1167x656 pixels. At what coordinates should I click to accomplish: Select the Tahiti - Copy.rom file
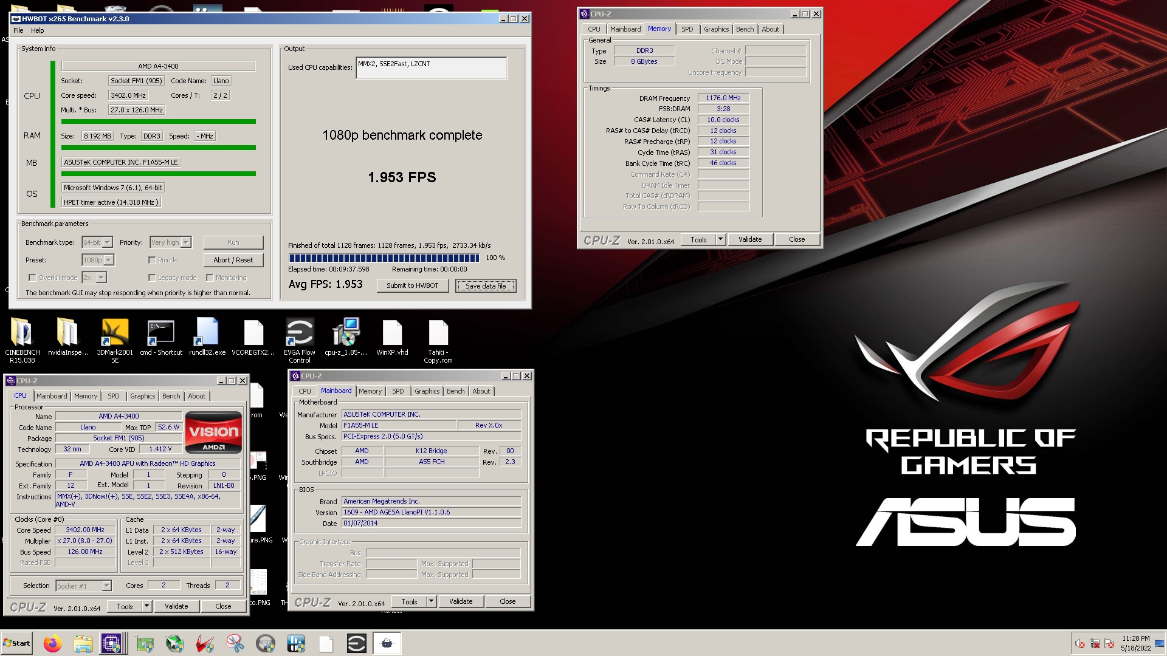(438, 340)
